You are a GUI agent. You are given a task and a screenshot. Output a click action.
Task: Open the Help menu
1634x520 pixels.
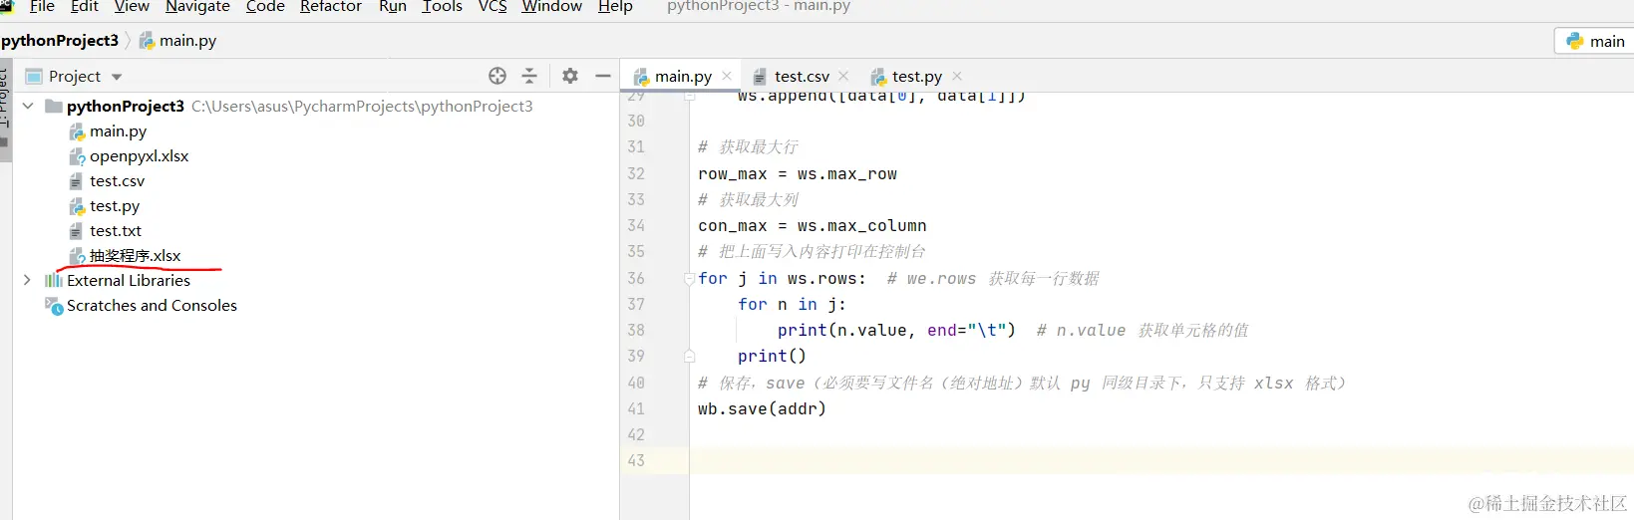pos(615,6)
